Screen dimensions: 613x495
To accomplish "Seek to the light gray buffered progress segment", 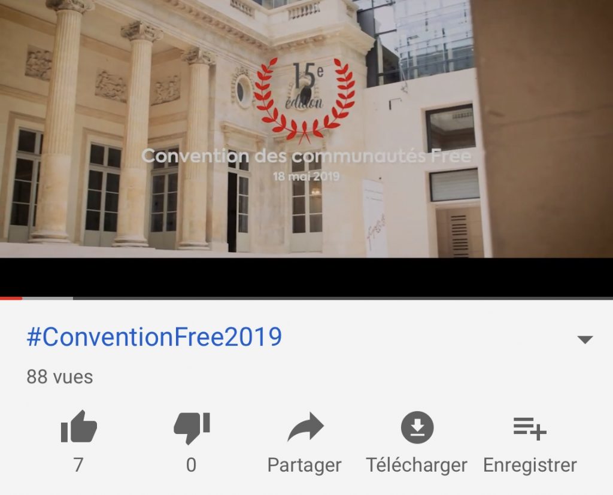I will point(48,298).
